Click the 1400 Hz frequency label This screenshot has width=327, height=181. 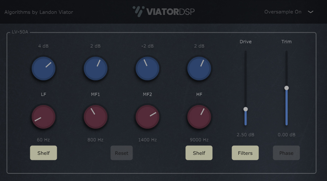(147, 140)
